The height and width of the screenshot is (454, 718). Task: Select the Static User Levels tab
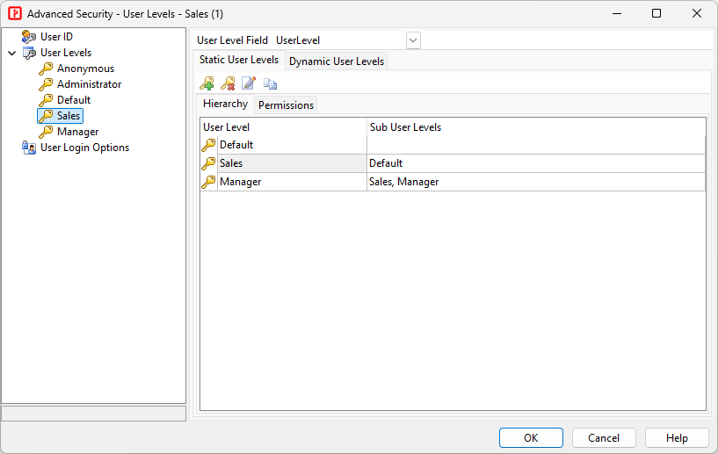238,61
